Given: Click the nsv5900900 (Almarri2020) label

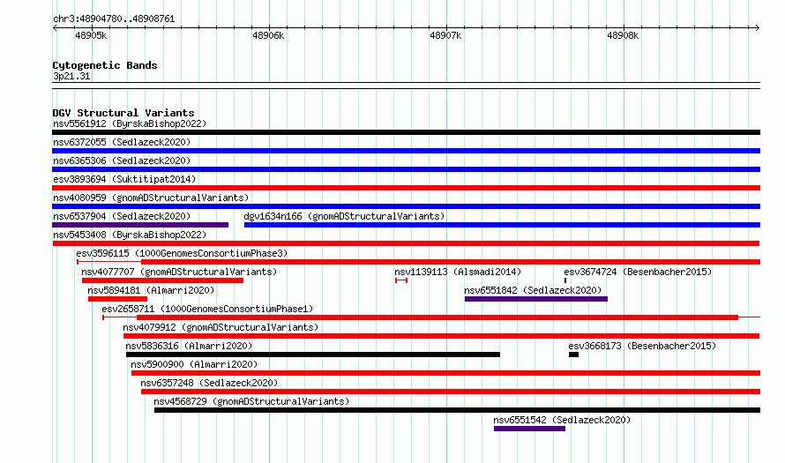Looking at the screenshot, I should pos(194,364).
